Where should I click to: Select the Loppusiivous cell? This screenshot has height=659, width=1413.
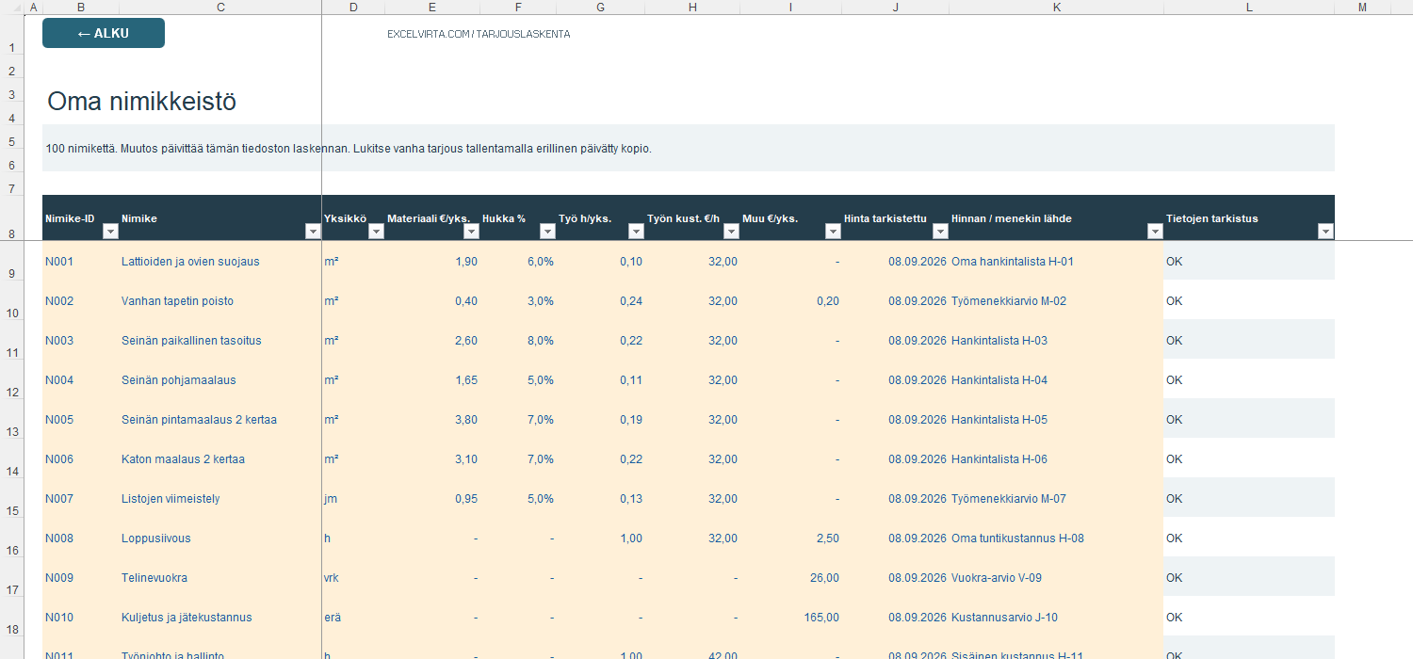click(x=220, y=538)
